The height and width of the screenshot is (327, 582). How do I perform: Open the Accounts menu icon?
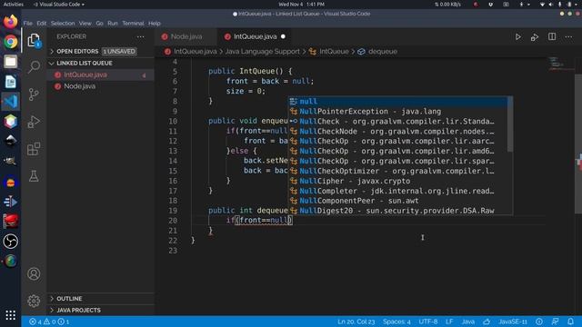click(34, 274)
